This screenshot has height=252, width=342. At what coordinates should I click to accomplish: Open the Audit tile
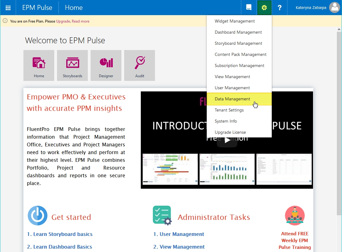click(140, 65)
